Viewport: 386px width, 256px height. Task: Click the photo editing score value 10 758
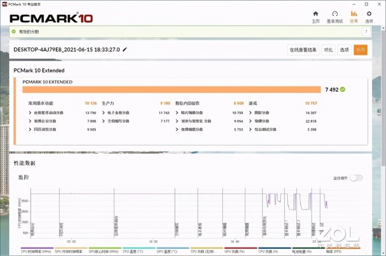(237, 113)
